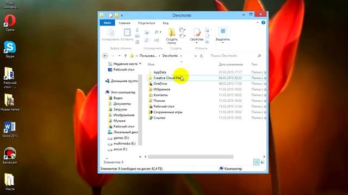Open the blue help question mark
Image resolution: width=348 pixels, height=195 pixels.
click(x=263, y=23)
